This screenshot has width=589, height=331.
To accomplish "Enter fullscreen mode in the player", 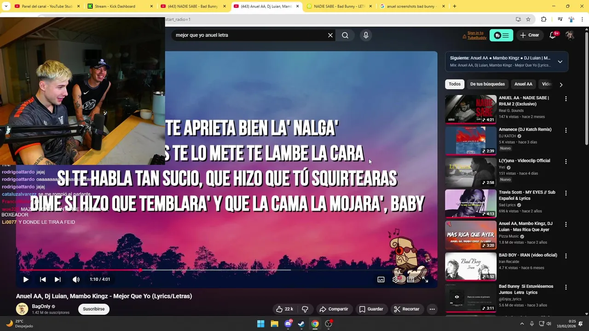I will tap(425, 280).
